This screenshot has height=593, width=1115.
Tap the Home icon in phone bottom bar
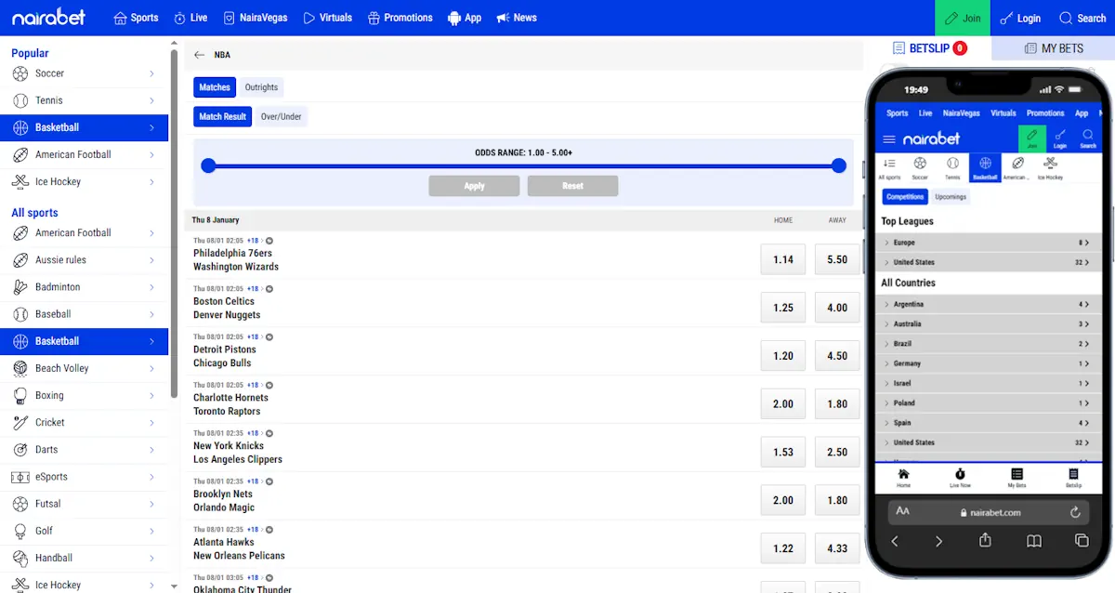click(x=903, y=472)
